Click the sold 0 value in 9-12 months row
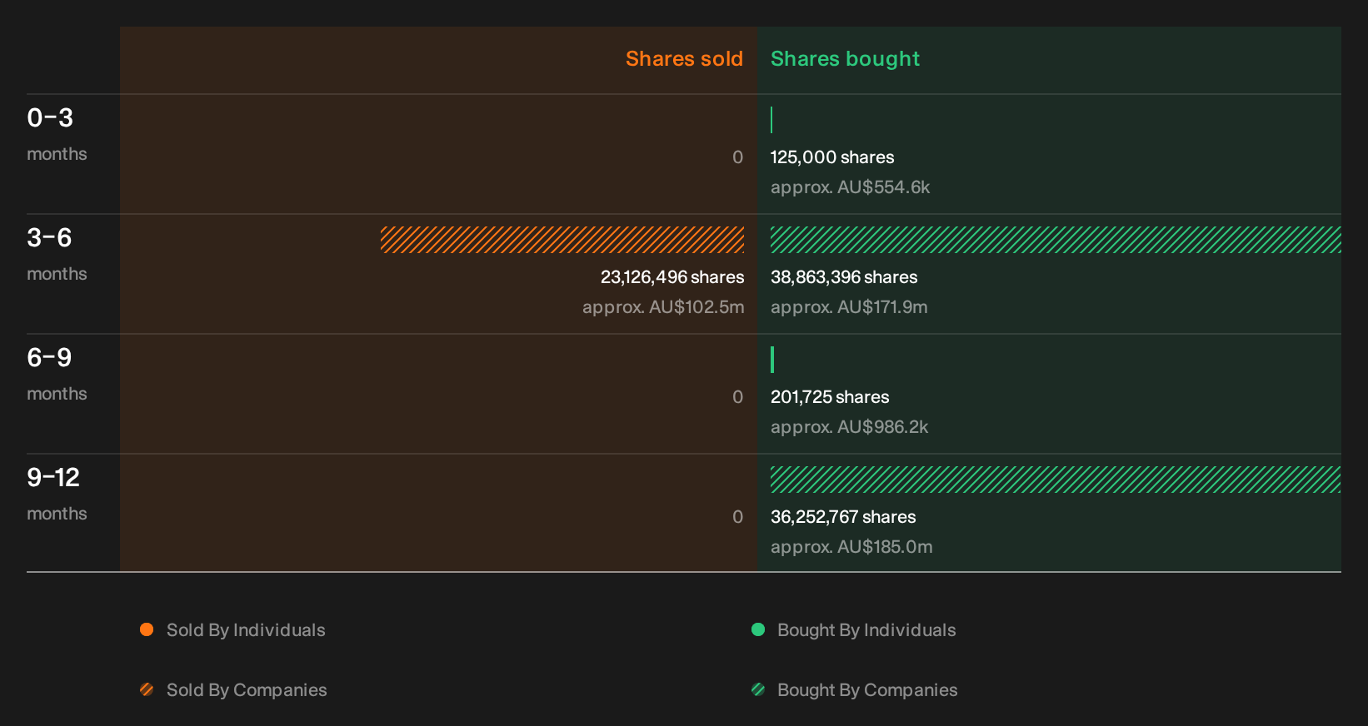The image size is (1368, 726). click(737, 517)
